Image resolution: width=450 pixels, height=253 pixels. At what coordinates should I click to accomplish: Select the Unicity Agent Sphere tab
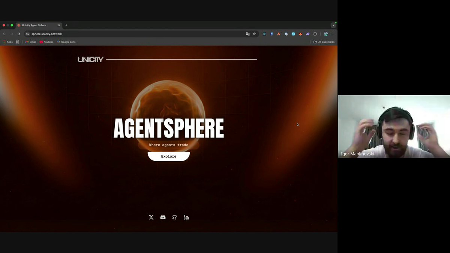(x=38, y=25)
